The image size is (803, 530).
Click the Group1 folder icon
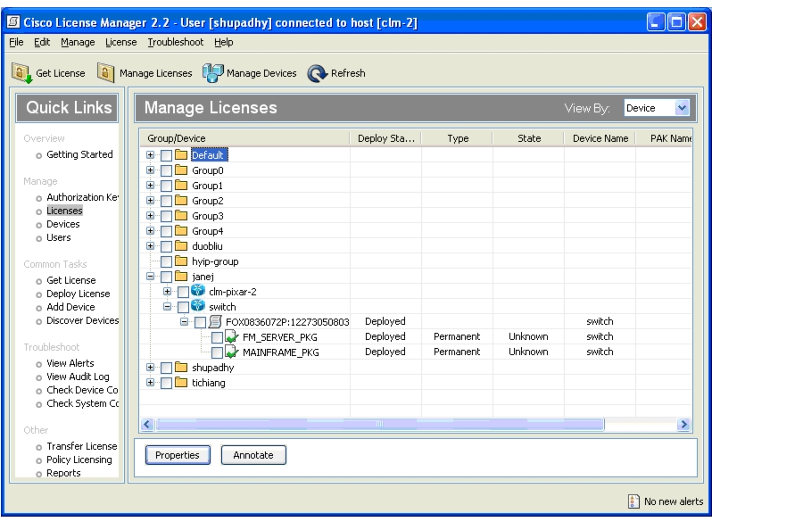point(181,186)
